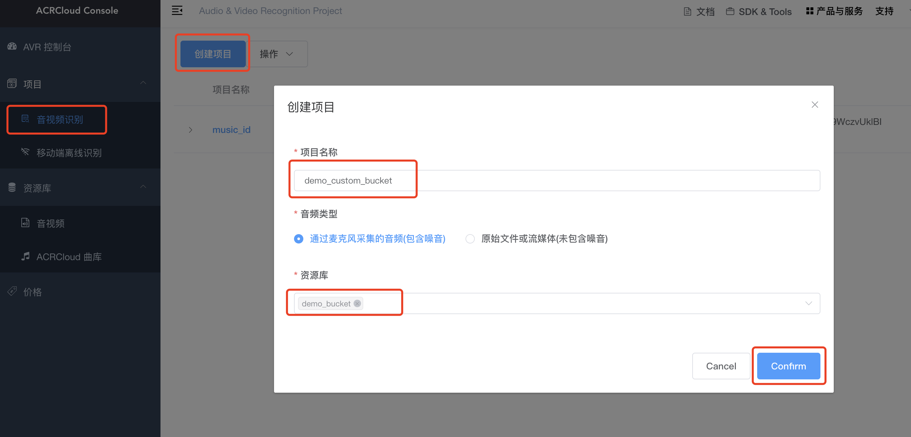Click ACRCloud Console logo title
This screenshot has width=911, height=437.
click(77, 10)
